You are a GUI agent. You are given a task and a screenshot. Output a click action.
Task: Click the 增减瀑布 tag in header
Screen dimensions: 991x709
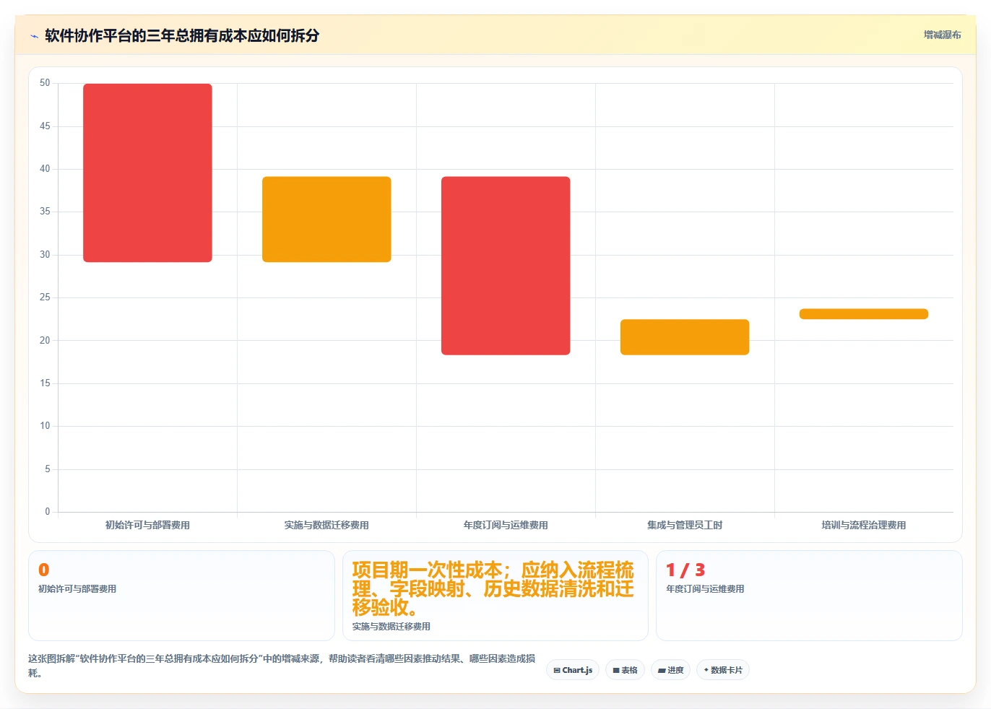pos(943,35)
